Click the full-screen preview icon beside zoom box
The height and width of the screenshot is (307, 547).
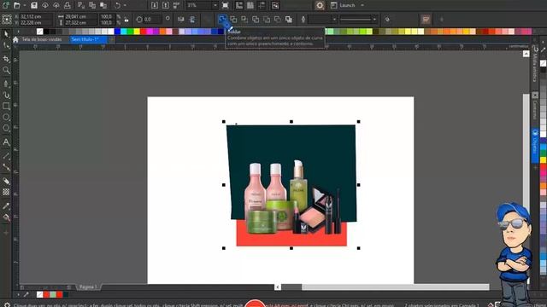click(x=226, y=5)
